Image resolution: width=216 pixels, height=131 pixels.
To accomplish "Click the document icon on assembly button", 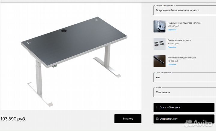I will 157,119.
